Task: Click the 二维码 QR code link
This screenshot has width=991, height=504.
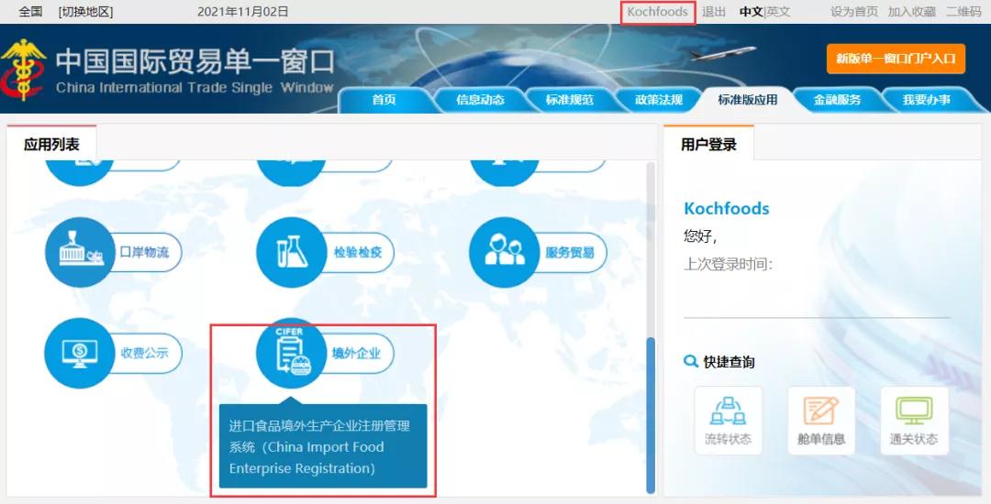Action: pyautogui.click(x=963, y=11)
